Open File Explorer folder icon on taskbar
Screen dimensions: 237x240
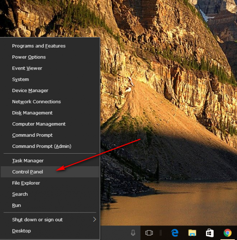click(x=192, y=232)
